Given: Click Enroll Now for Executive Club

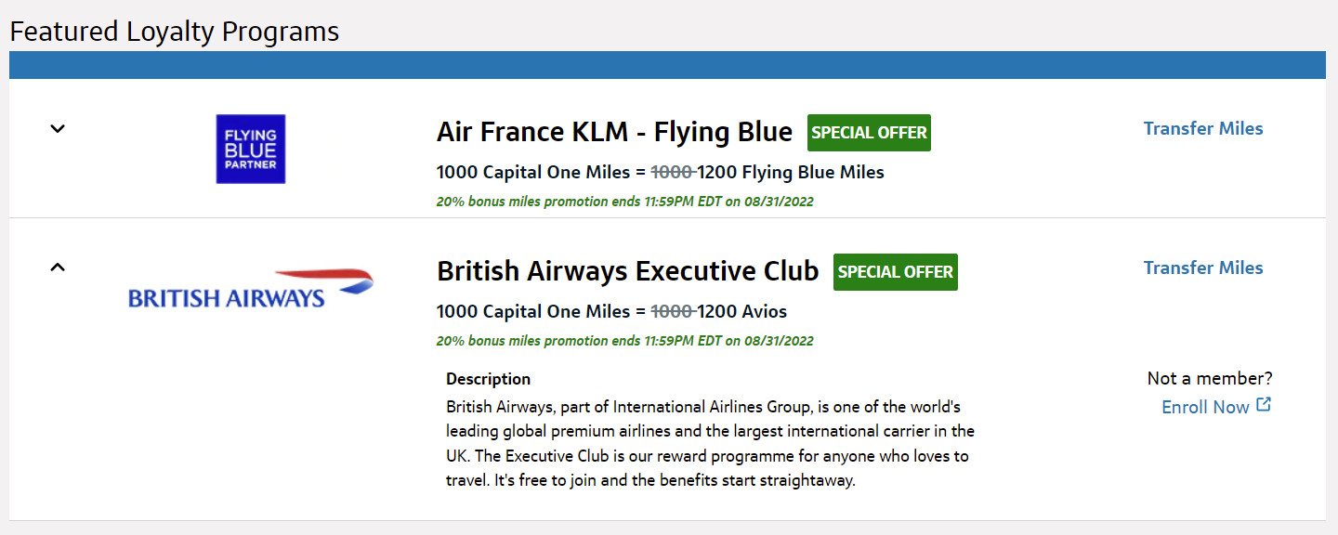Looking at the screenshot, I should pyautogui.click(x=1205, y=406).
